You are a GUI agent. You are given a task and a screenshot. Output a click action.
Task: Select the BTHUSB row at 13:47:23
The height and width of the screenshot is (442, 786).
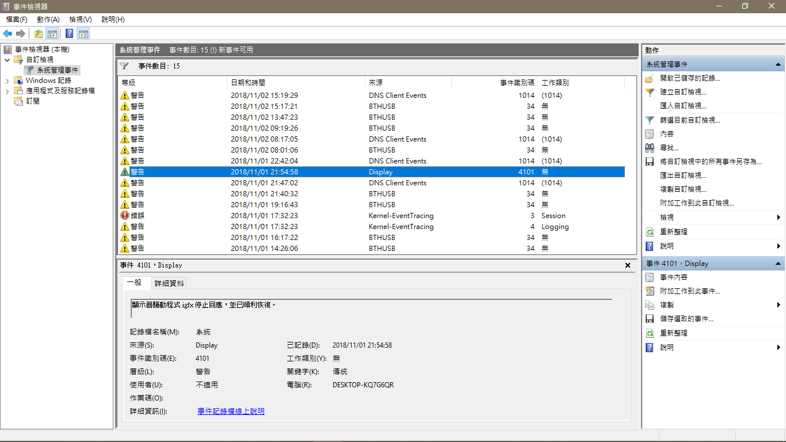coord(371,117)
